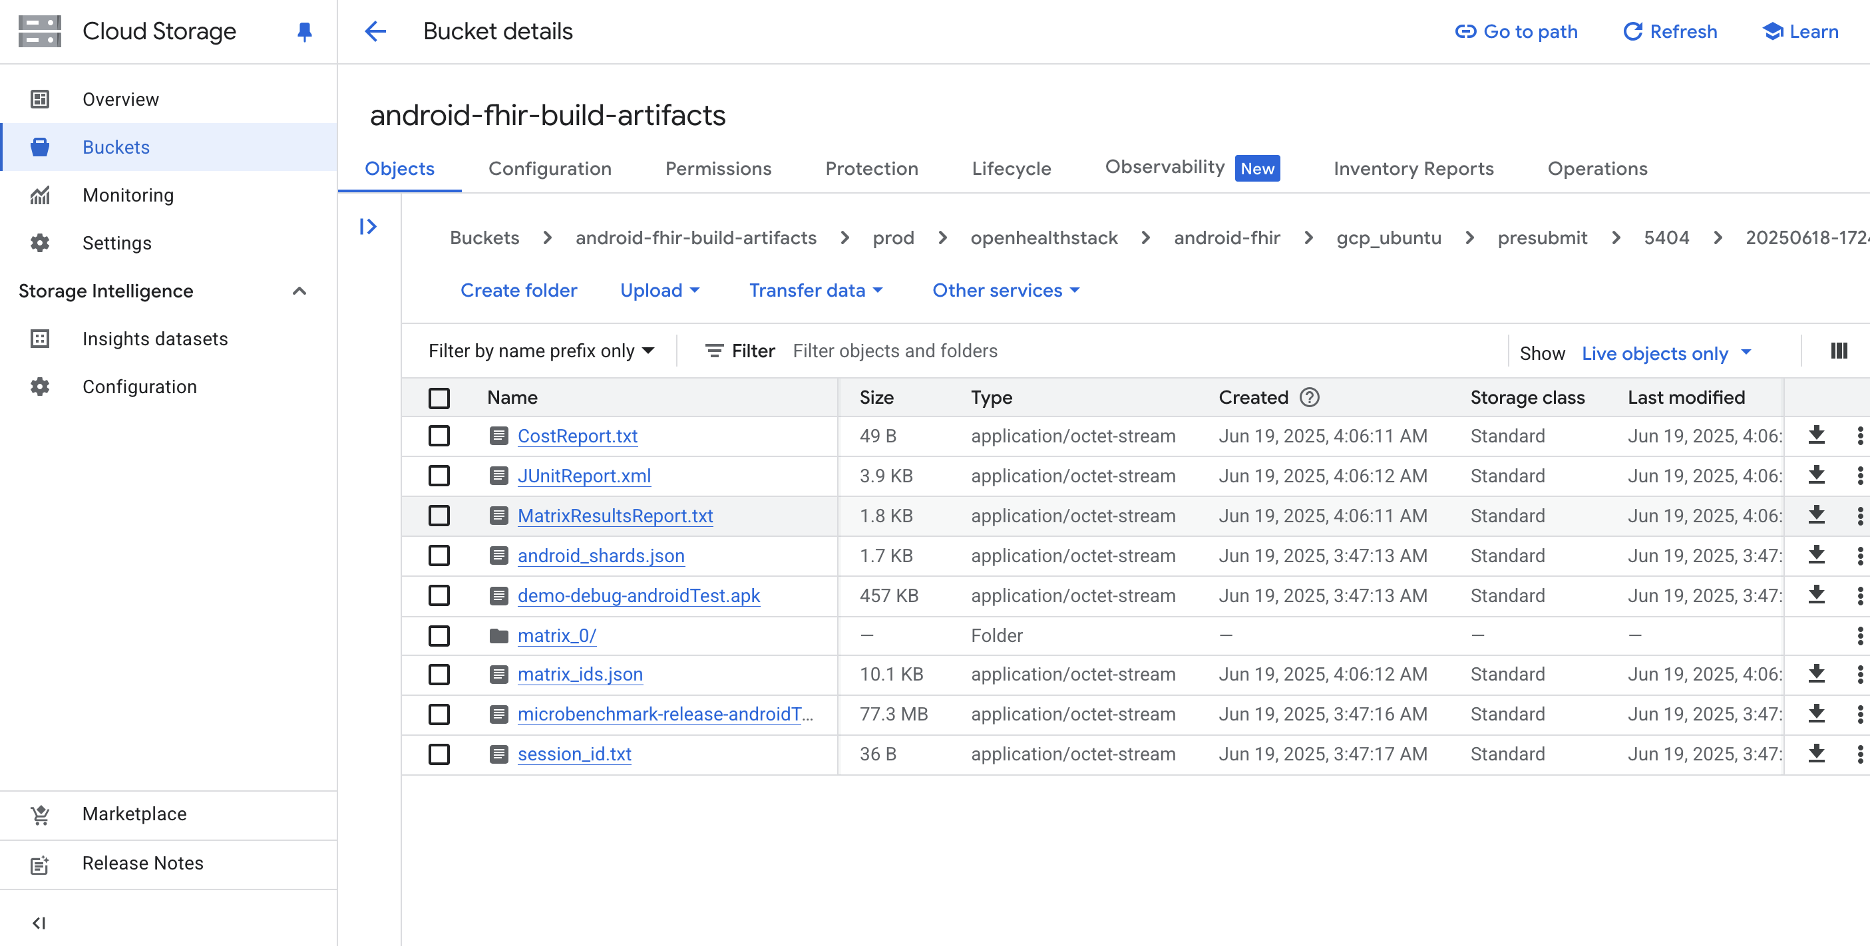Click the Settings gear icon in sidebar
Screen dimensions: 1870x946
pyautogui.click(x=40, y=243)
